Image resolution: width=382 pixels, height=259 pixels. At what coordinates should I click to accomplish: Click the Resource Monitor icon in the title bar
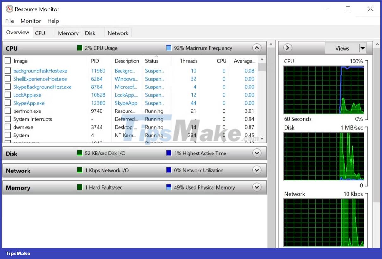(x=9, y=9)
